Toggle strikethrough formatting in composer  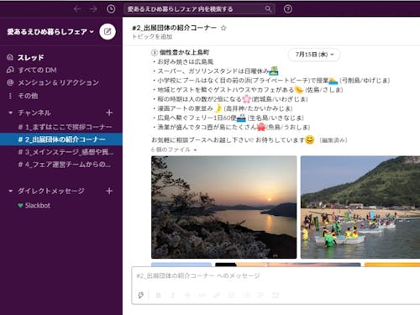187,295
